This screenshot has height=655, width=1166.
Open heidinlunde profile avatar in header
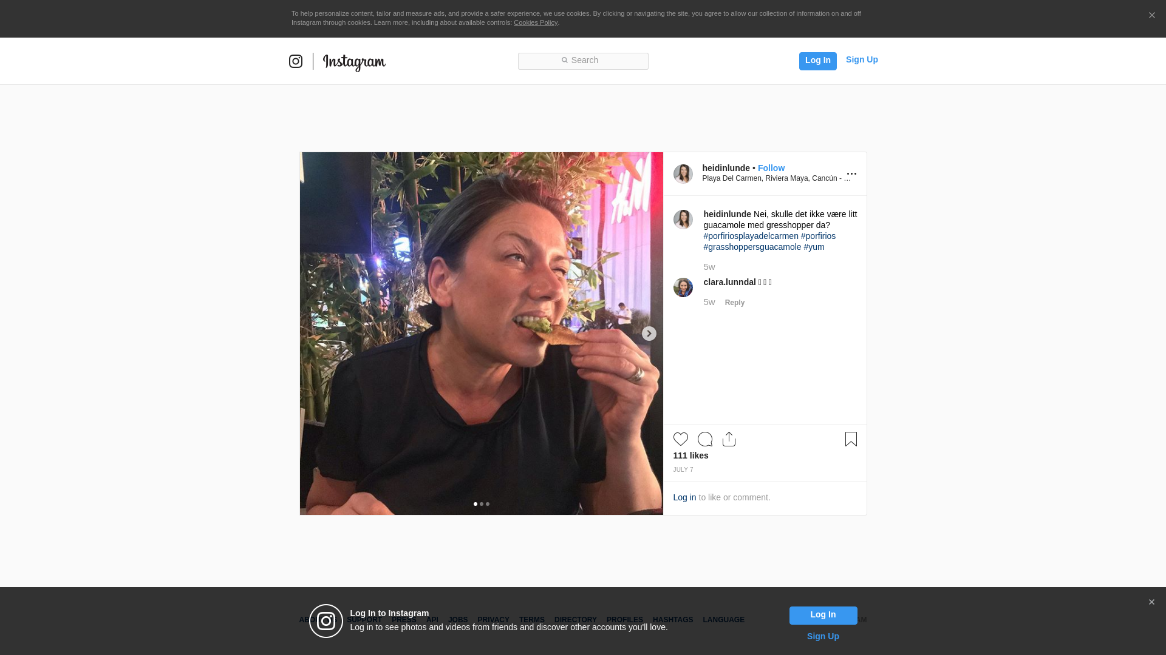(x=683, y=174)
